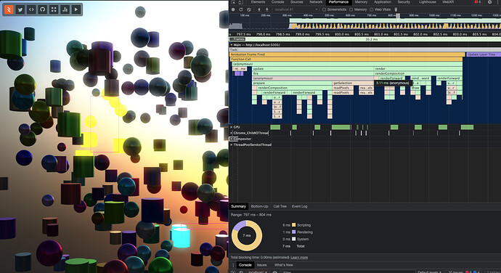This screenshot has height=273, width=501.
Task: Switch to the Sources tab
Action: tap(296, 2)
